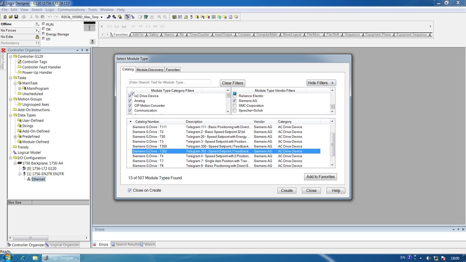Click the volume icon in system tray
This screenshot has height=262, width=466.
pos(429,258)
